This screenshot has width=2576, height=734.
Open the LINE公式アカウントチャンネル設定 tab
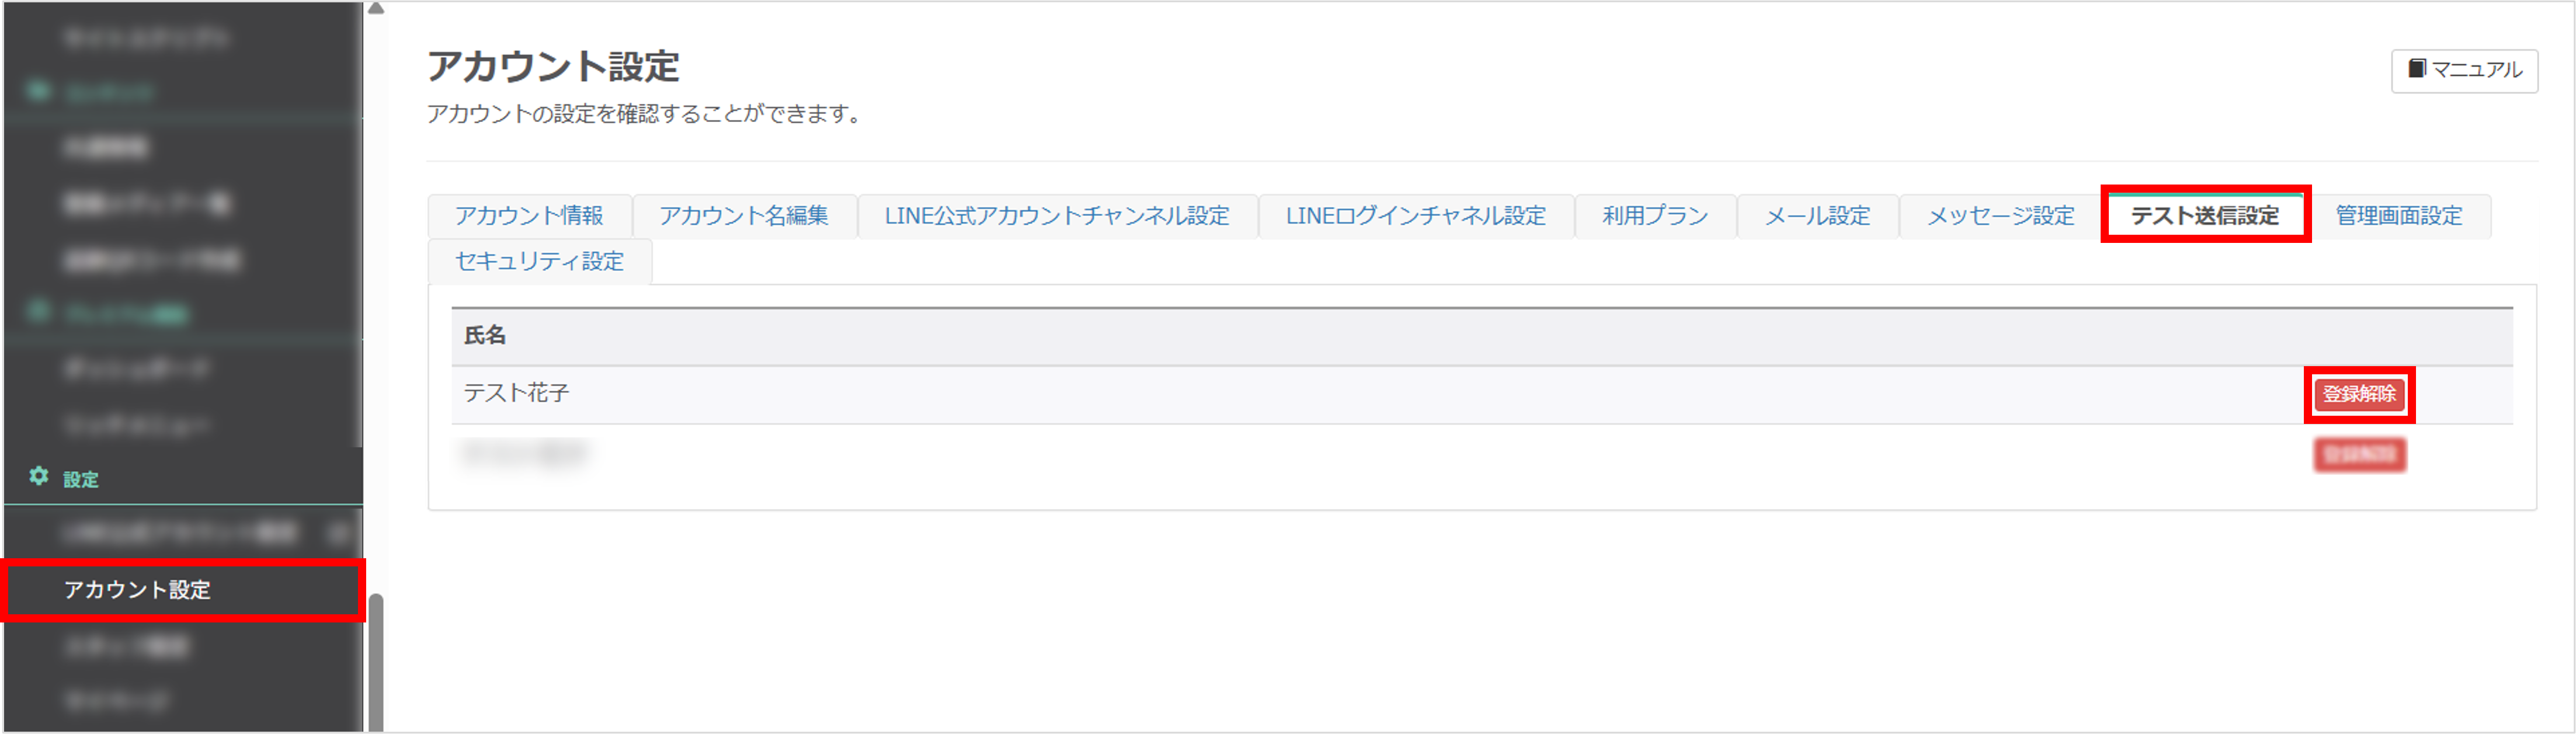[1057, 216]
